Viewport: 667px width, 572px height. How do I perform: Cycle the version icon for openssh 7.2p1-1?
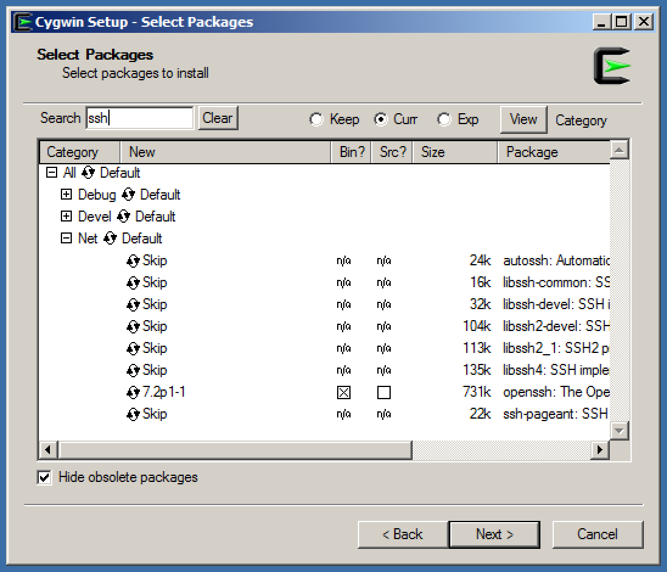133,392
